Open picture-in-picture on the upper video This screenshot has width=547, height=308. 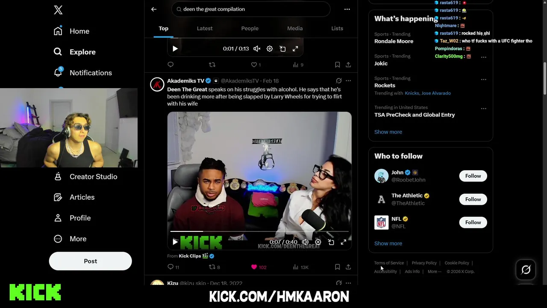click(282, 49)
